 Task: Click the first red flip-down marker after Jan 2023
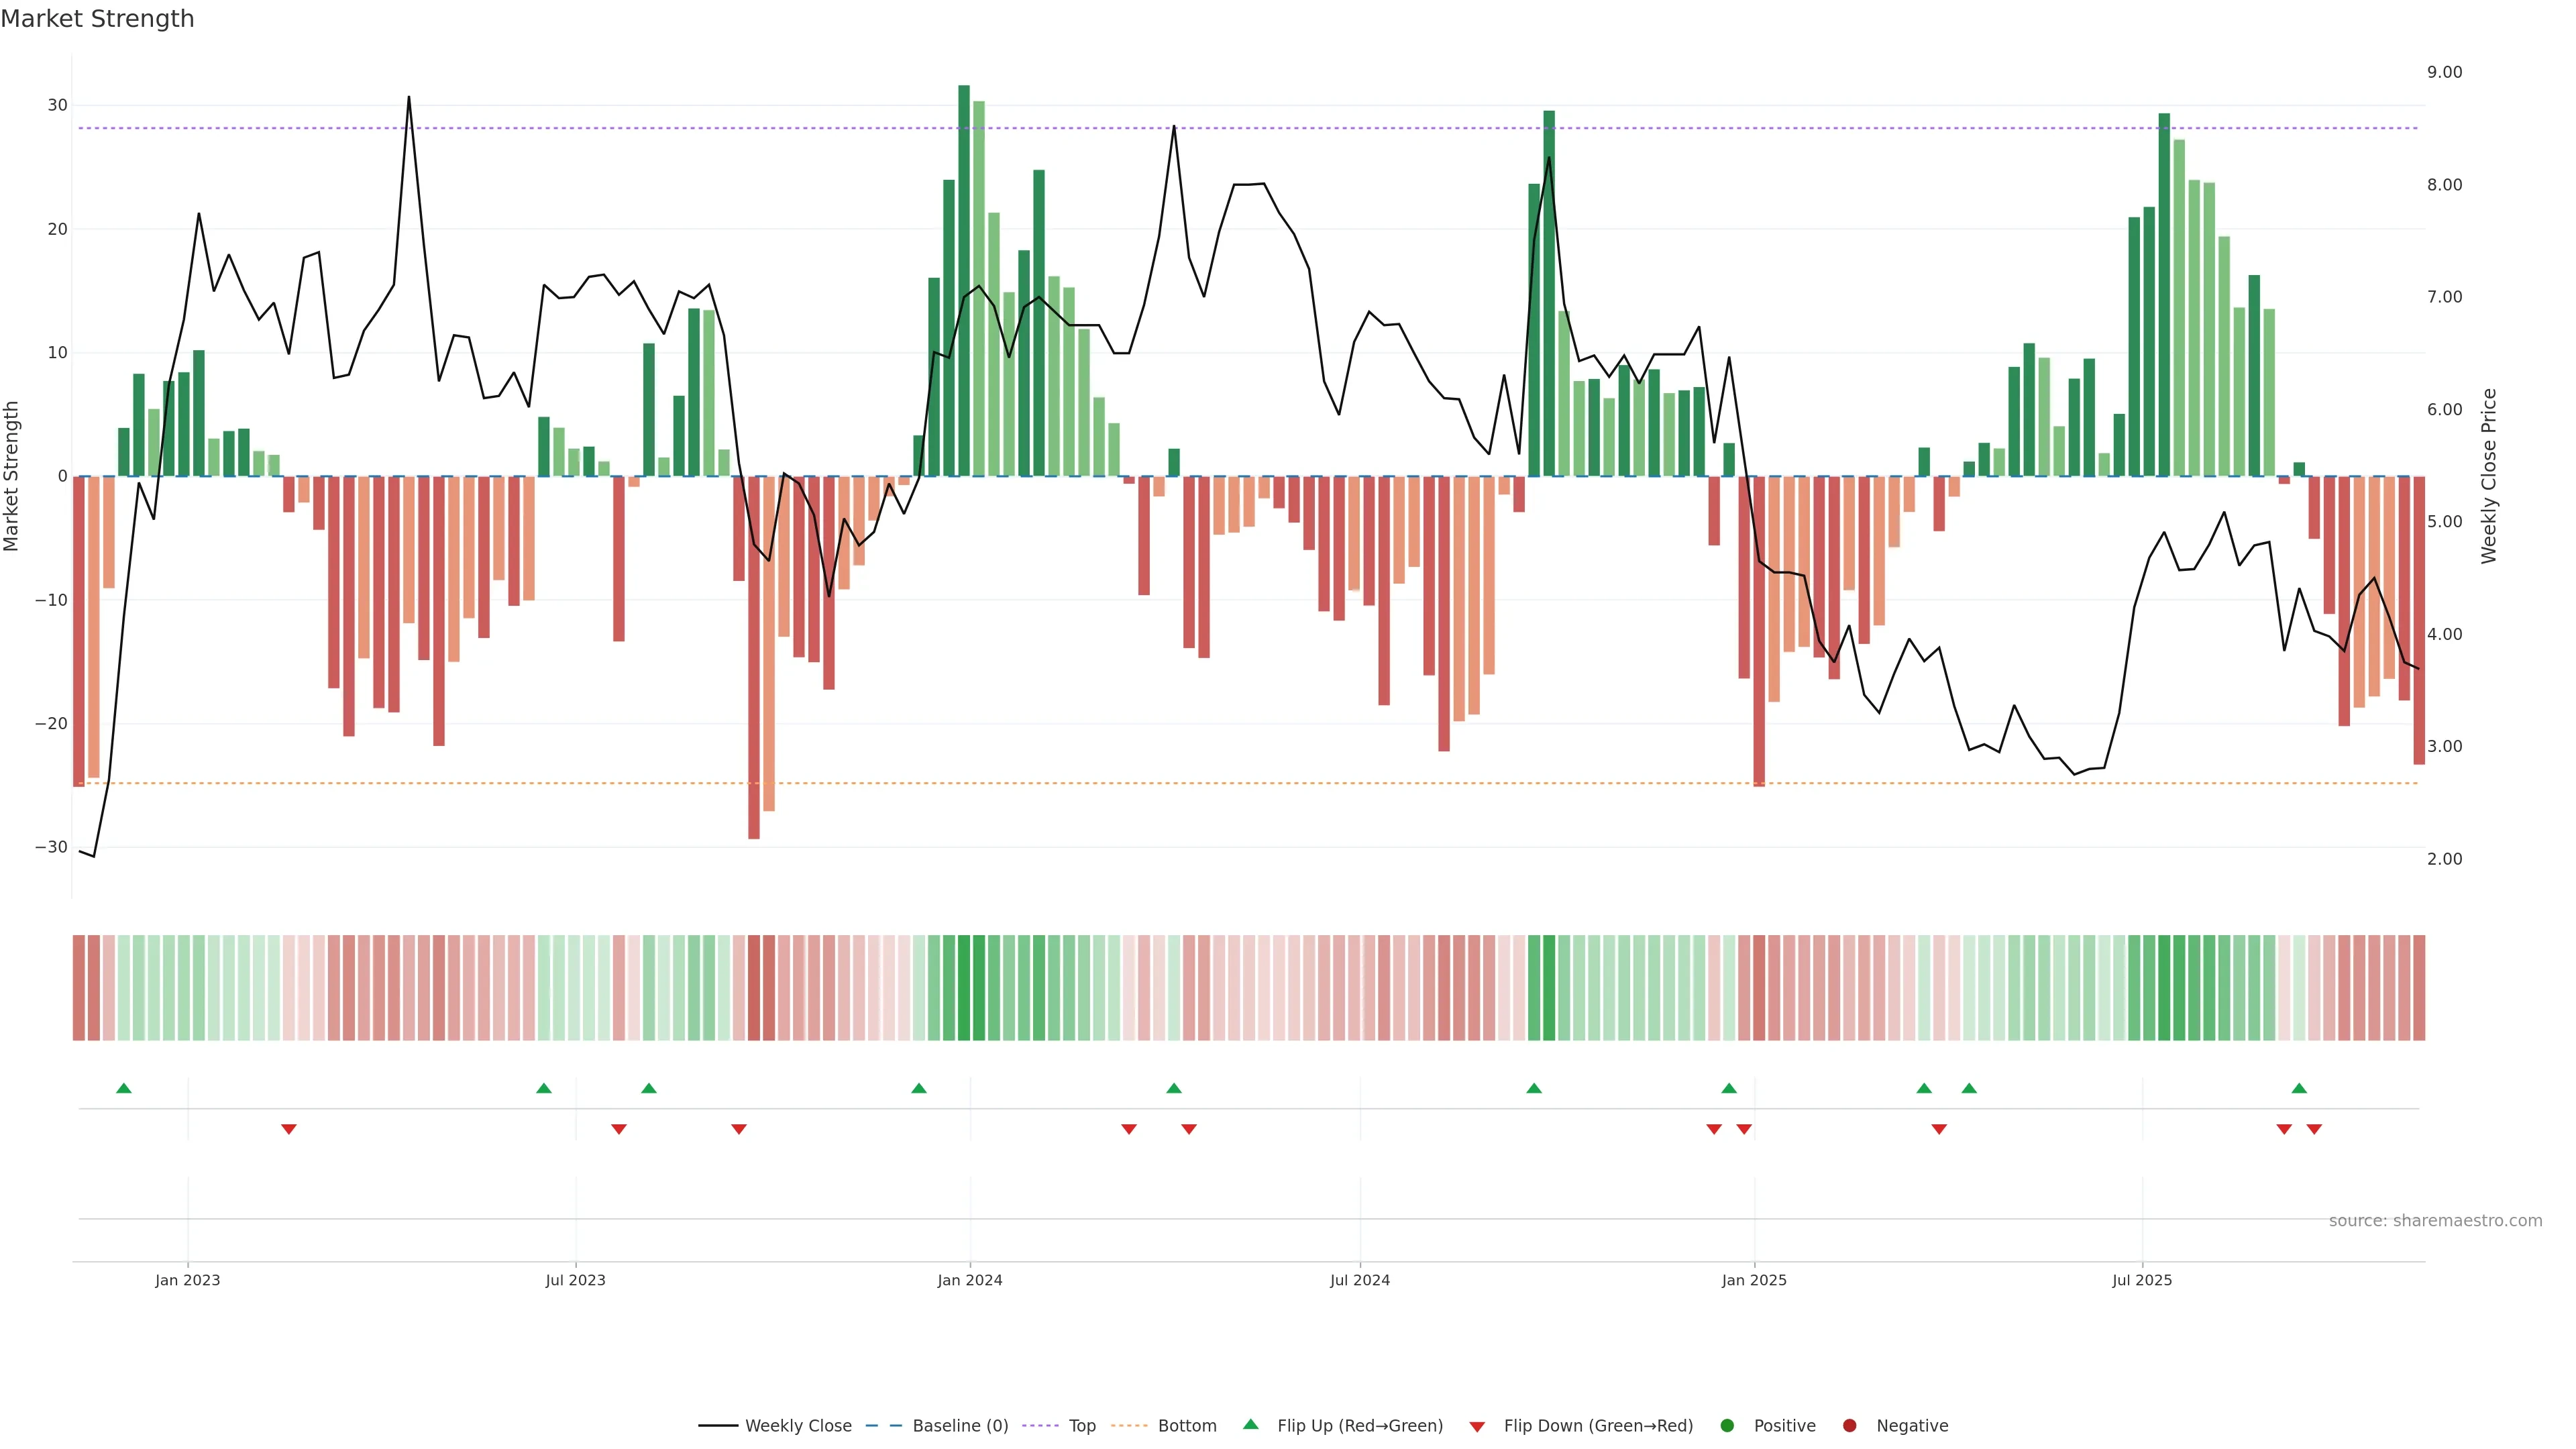pos(289,1129)
